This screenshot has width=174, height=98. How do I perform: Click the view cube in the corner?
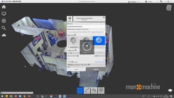tap(169, 8)
